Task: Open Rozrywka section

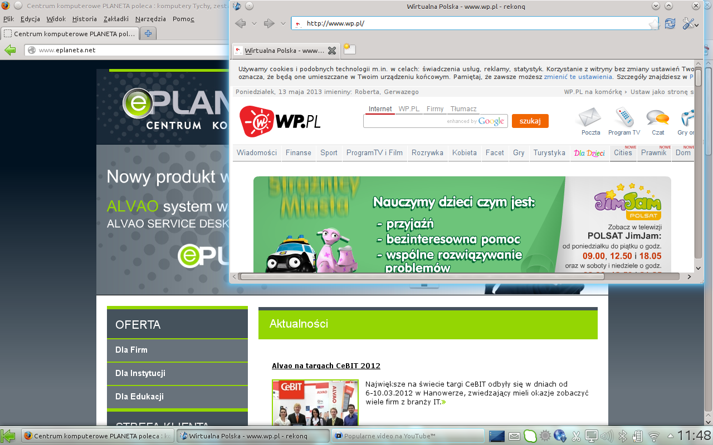Action: (x=427, y=153)
